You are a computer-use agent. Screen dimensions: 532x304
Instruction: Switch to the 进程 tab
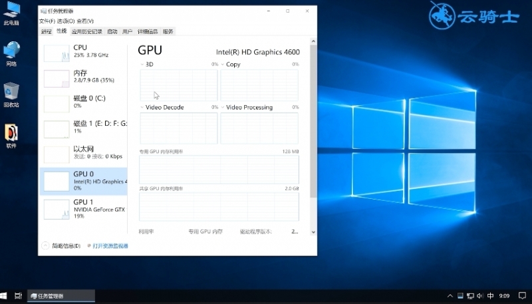(46, 31)
